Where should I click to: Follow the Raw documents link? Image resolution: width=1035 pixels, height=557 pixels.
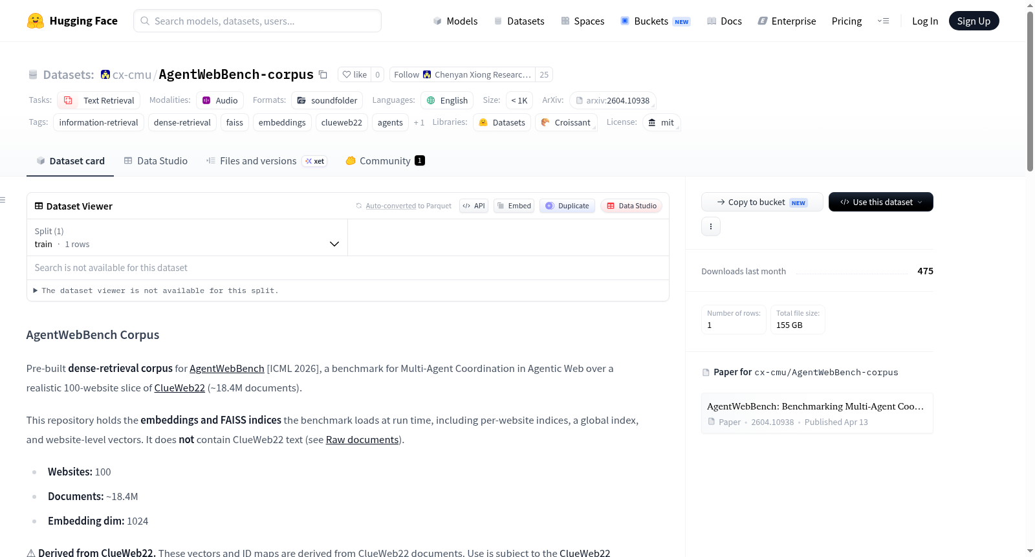pyautogui.click(x=362, y=439)
